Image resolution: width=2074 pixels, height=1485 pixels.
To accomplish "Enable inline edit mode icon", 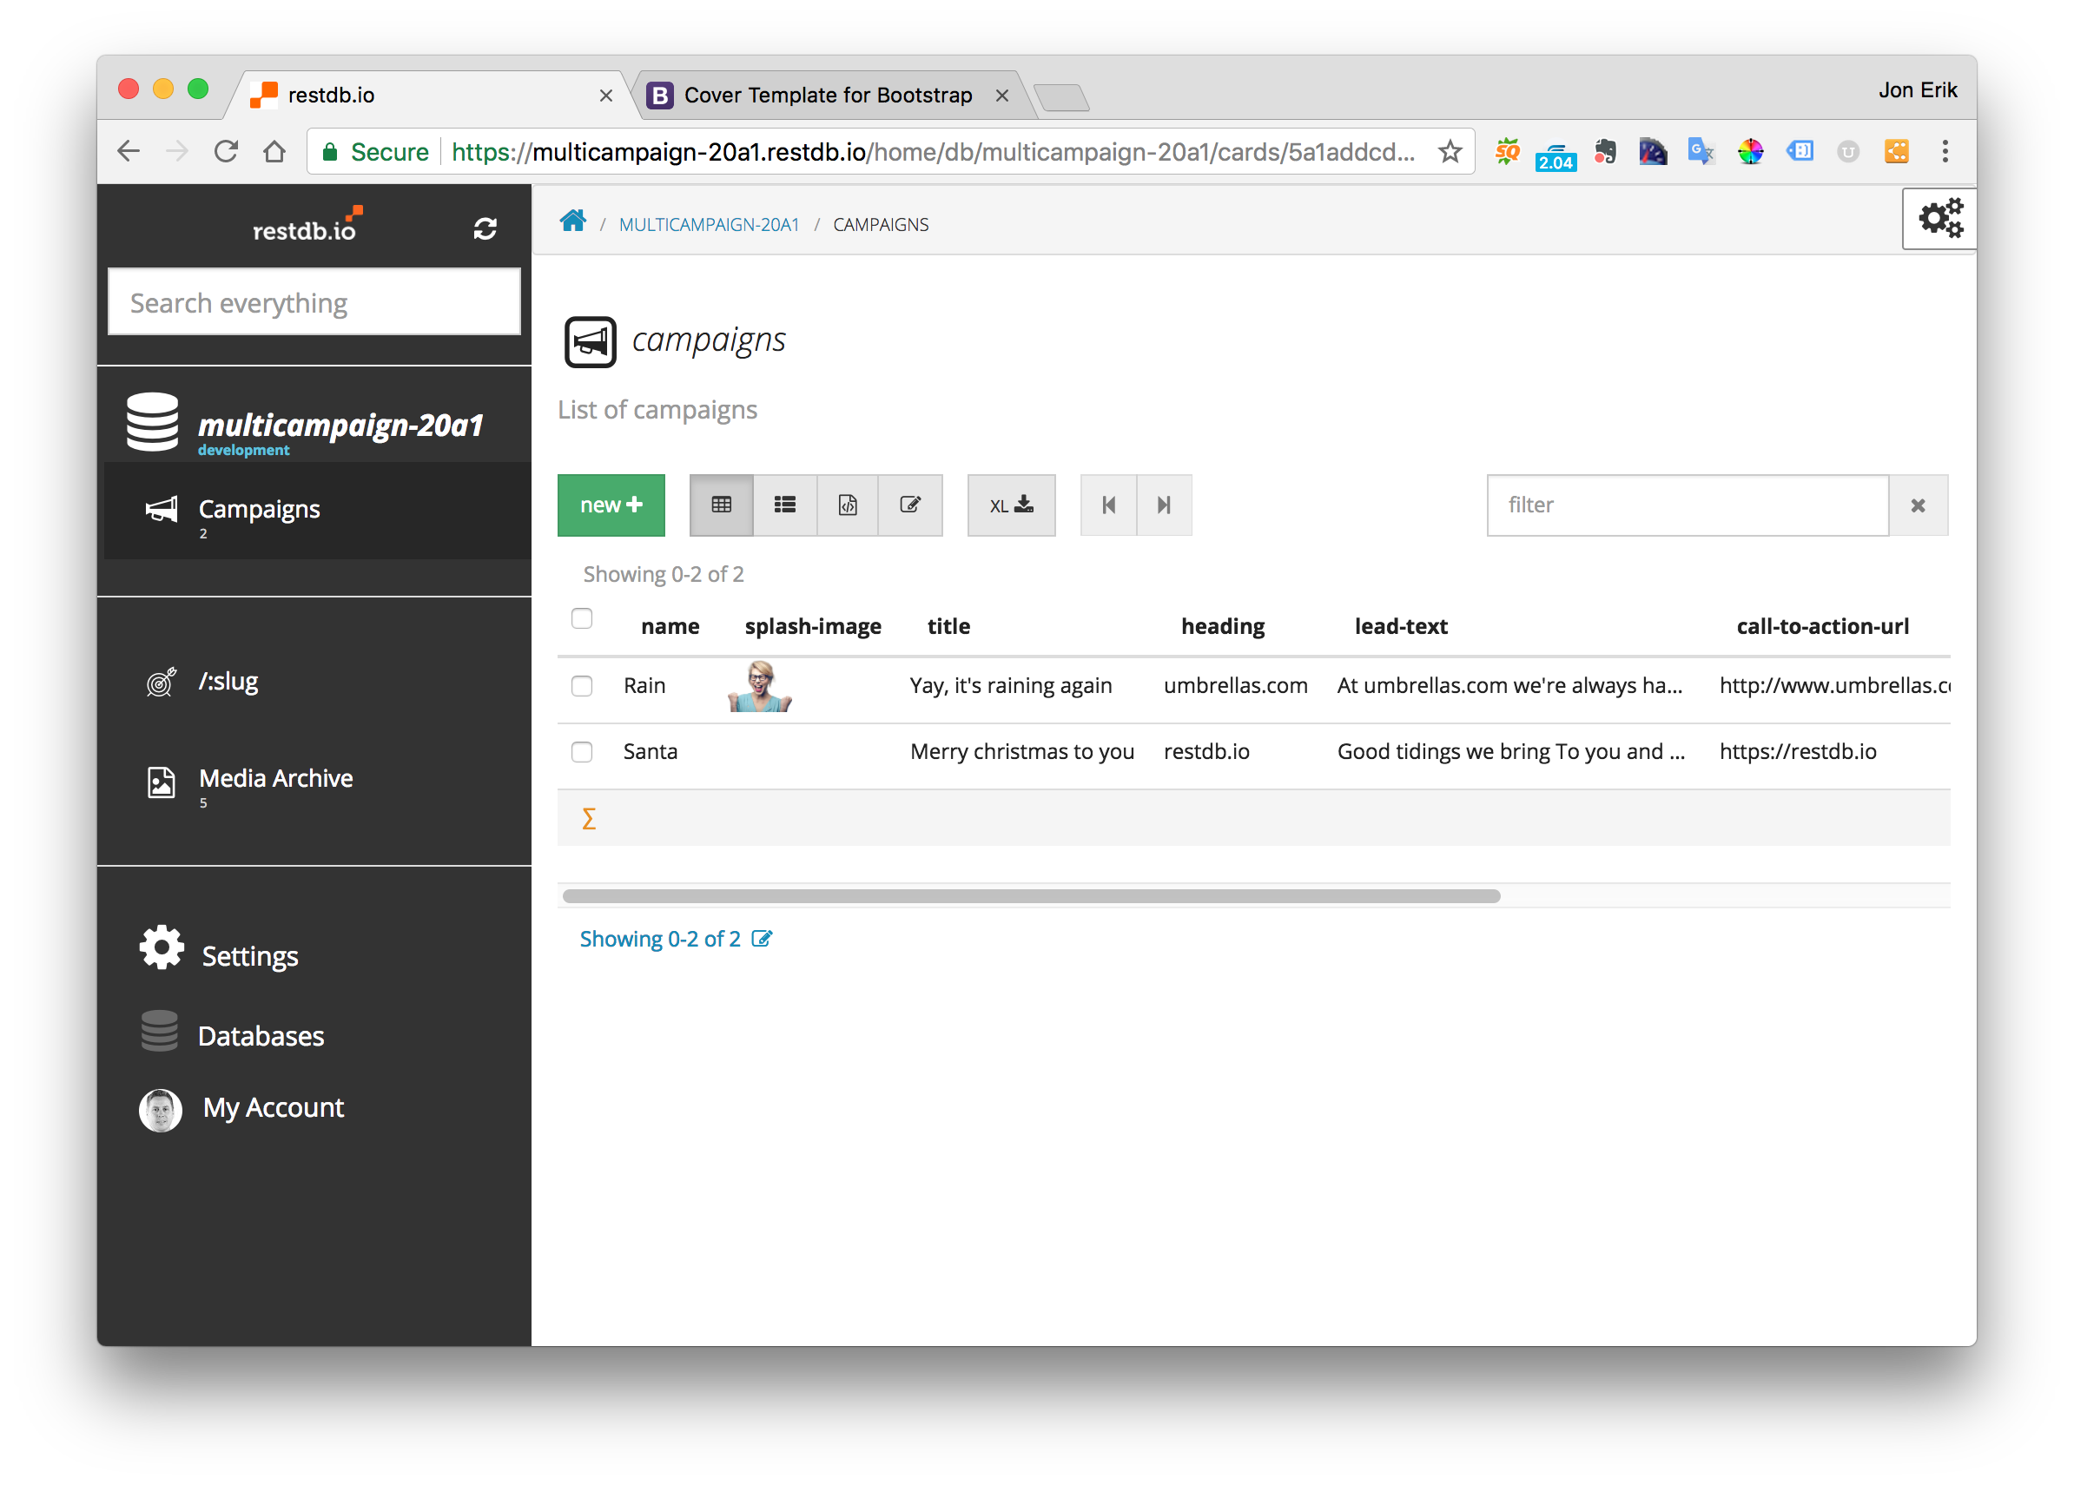I will coord(910,505).
